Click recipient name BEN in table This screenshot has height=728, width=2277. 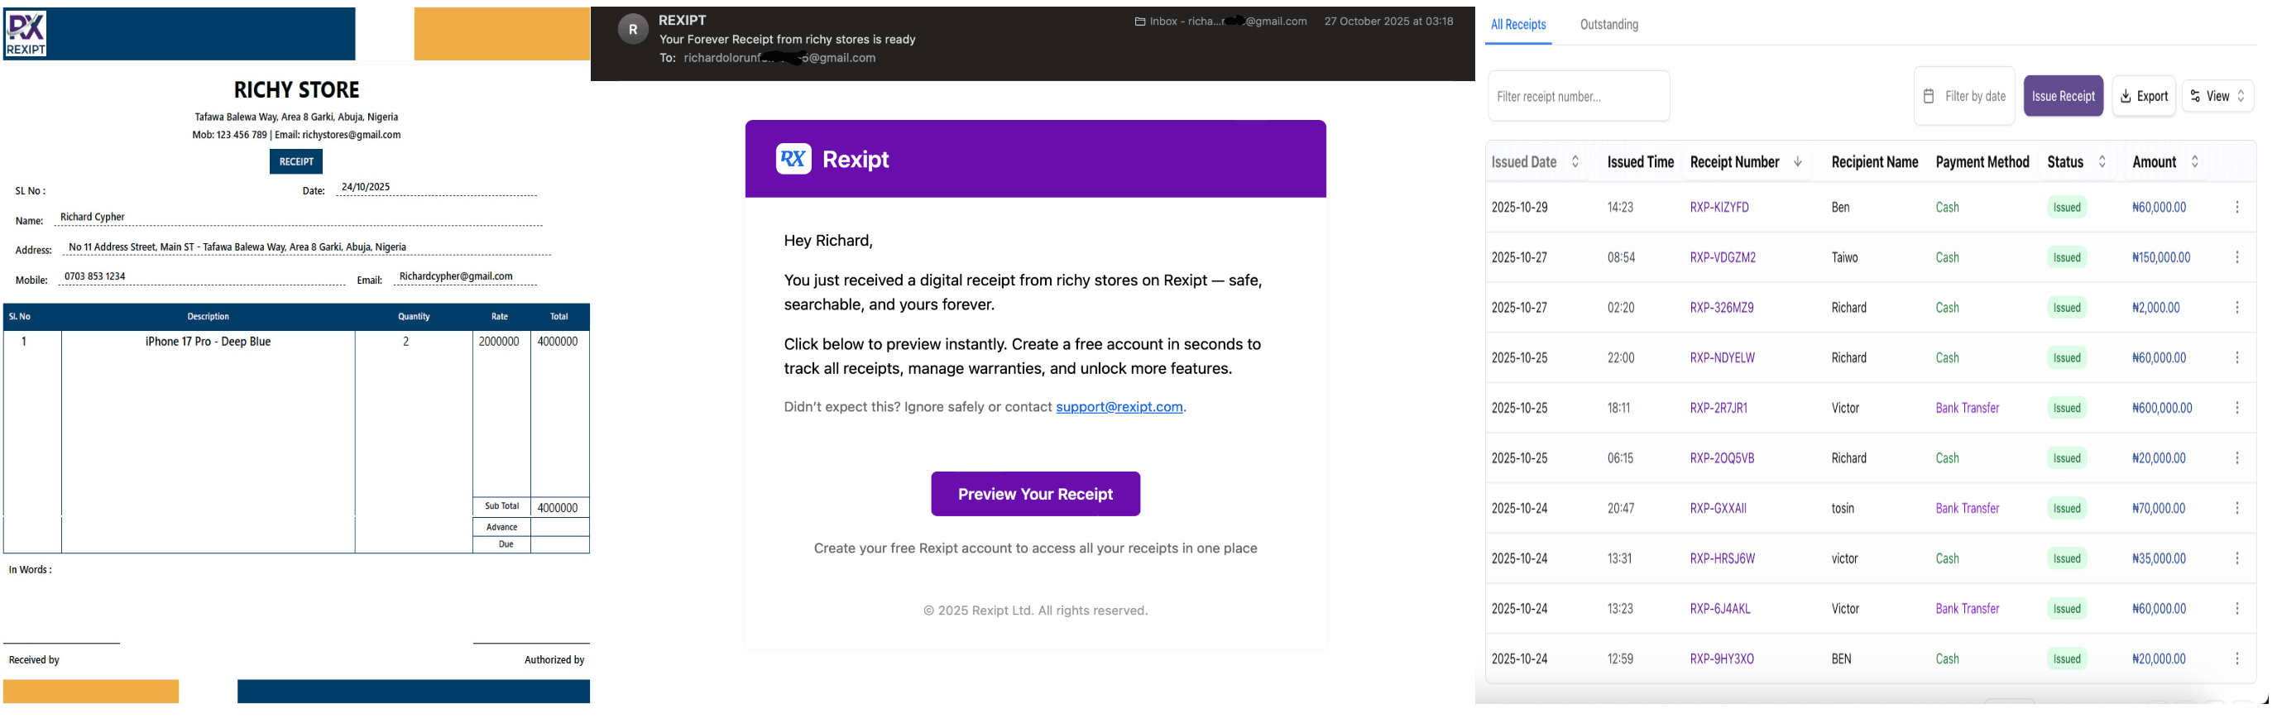click(x=1840, y=659)
